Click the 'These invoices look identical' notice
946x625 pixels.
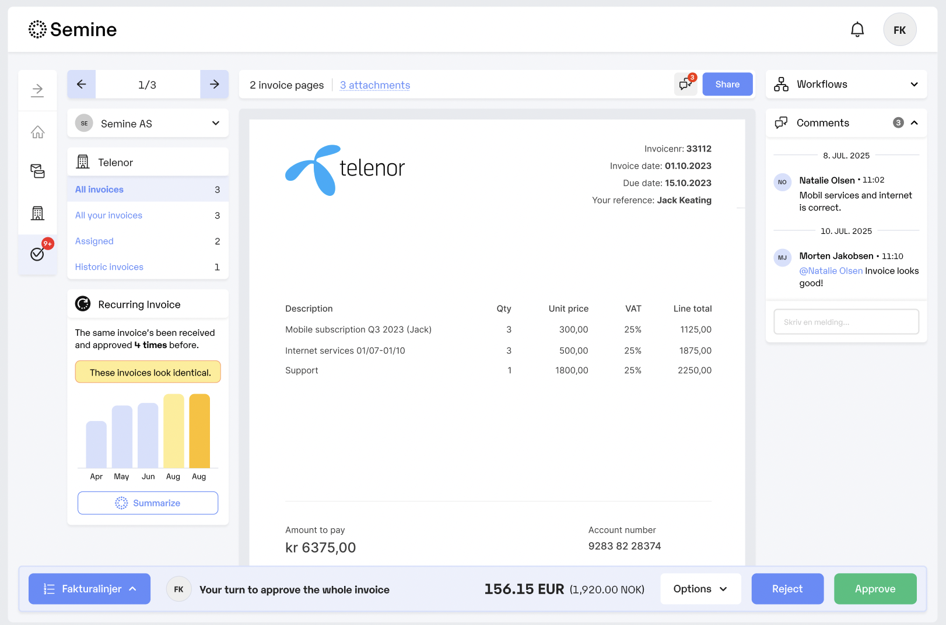[x=148, y=372]
